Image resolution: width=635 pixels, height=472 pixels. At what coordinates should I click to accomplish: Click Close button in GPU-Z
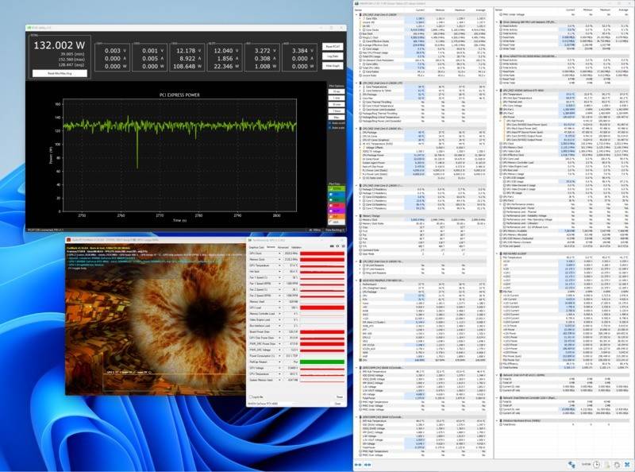(338, 404)
